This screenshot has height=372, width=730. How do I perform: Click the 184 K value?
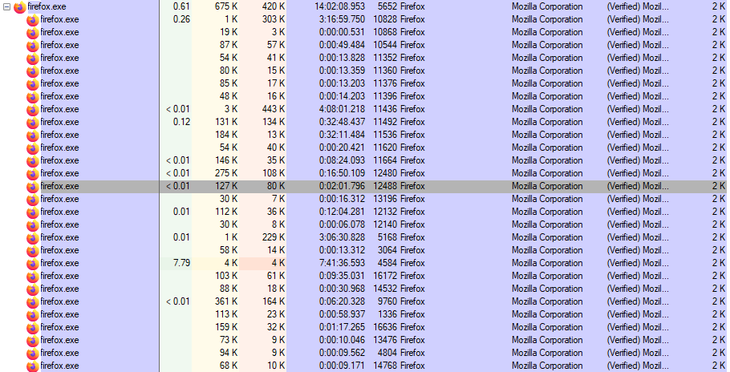tap(226, 135)
